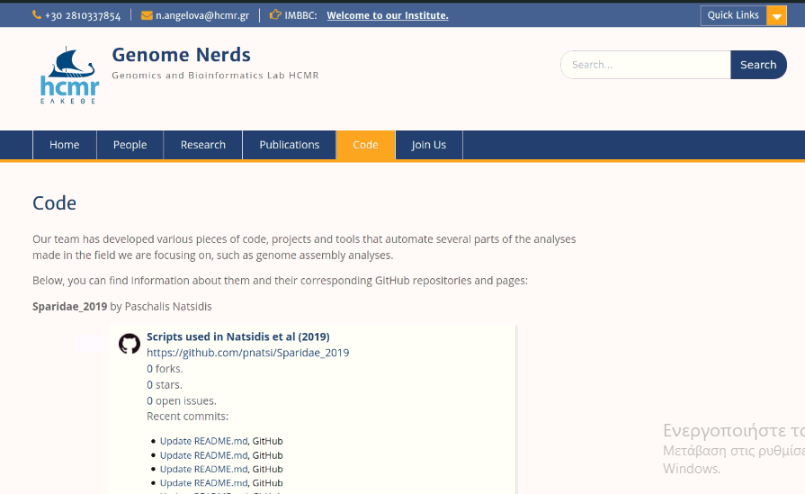Click the Genome Nerds site title

coord(181,54)
